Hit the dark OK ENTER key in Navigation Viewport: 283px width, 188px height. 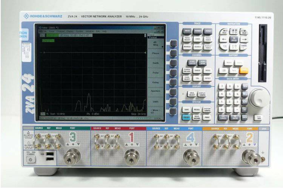pyautogui.click(x=234, y=39)
